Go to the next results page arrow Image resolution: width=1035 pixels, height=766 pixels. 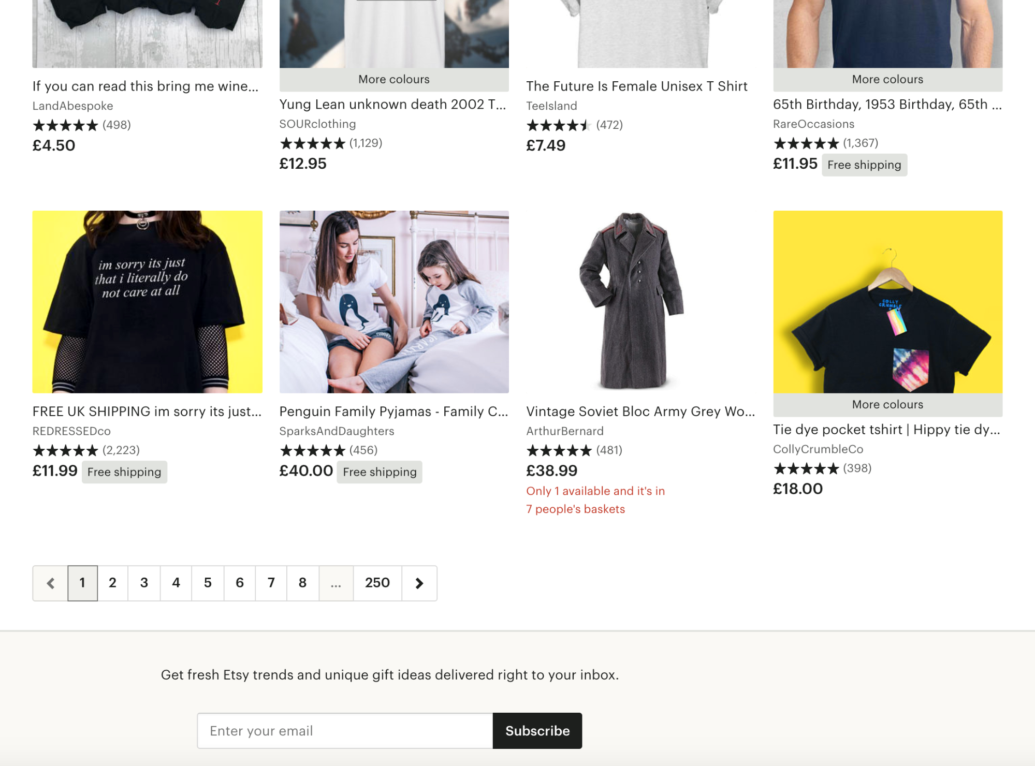point(419,583)
